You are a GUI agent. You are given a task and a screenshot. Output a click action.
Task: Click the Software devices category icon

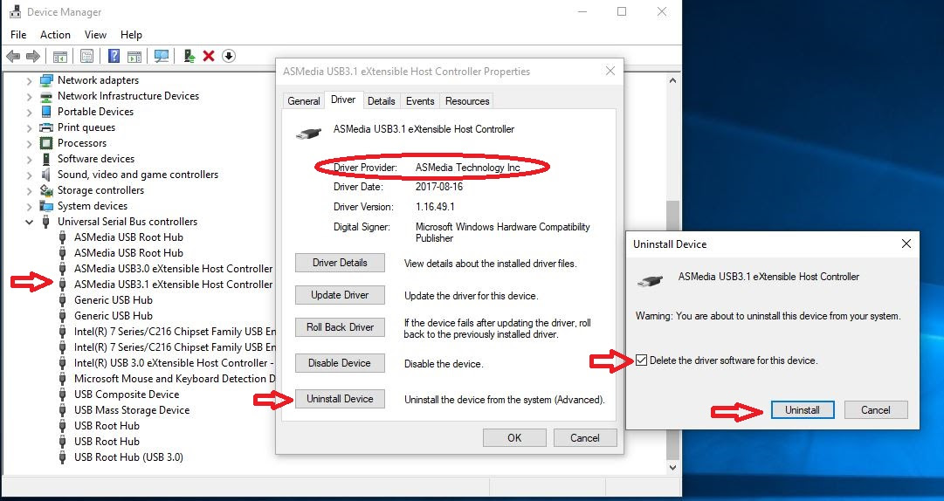(x=46, y=159)
